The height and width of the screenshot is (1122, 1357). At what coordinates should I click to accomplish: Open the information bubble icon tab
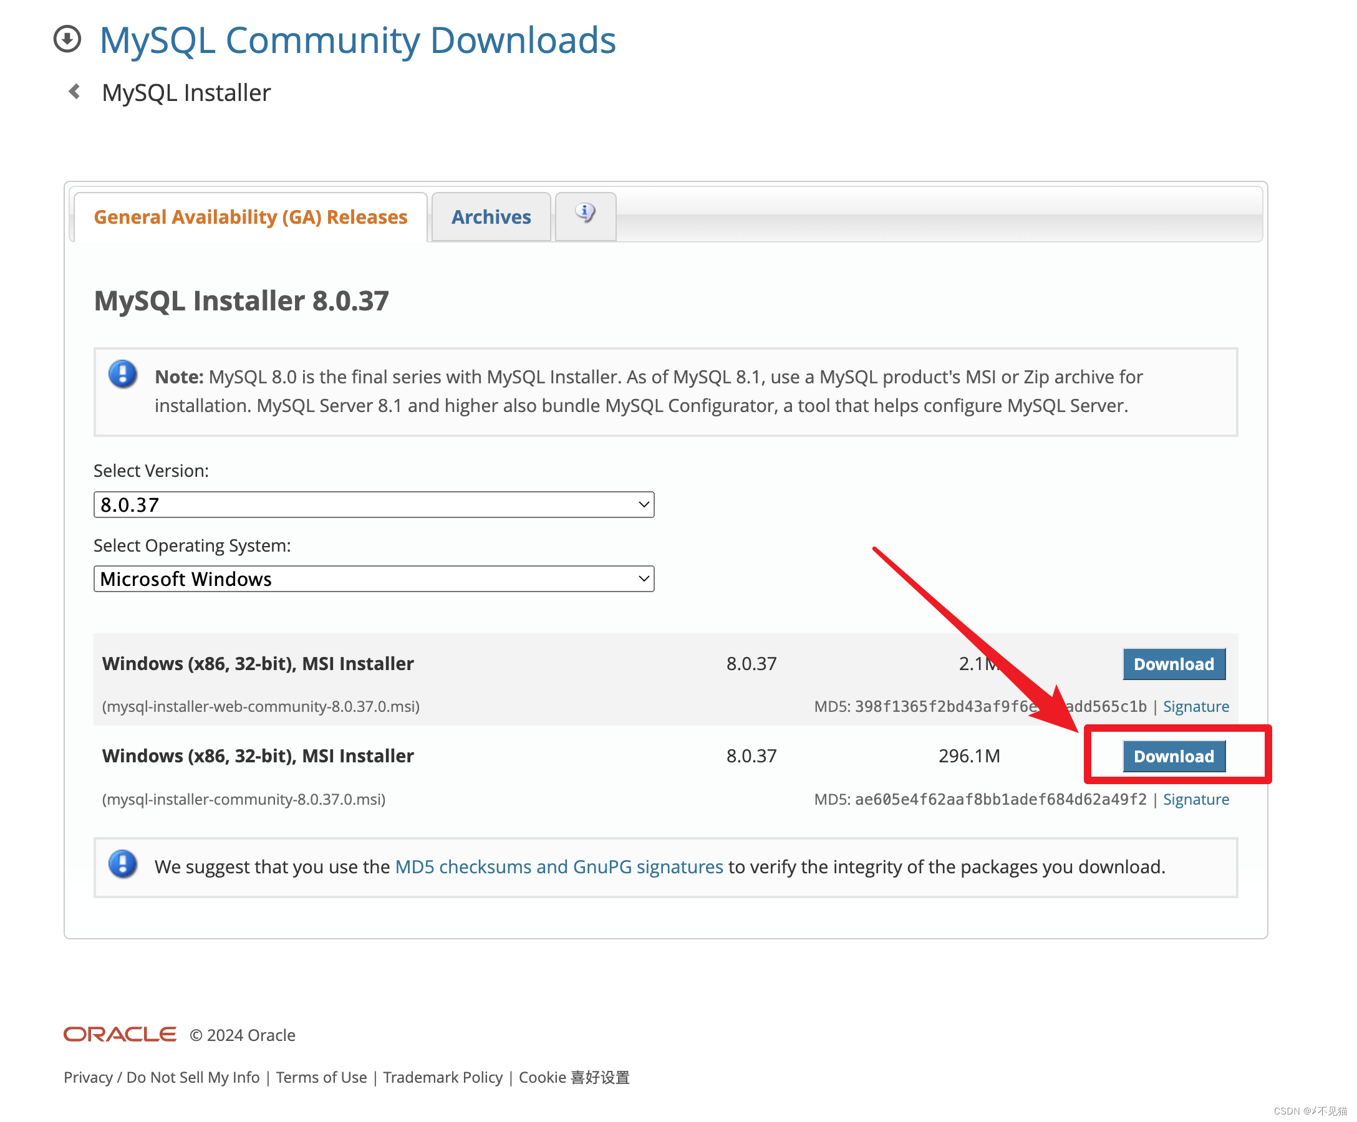(x=585, y=213)
